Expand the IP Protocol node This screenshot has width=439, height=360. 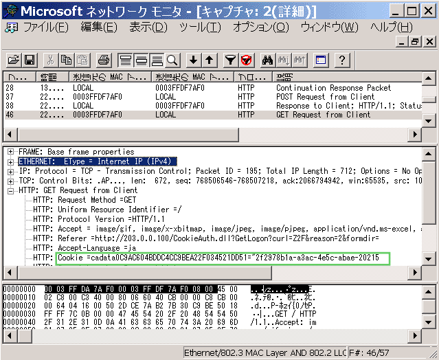coord(10,172)
